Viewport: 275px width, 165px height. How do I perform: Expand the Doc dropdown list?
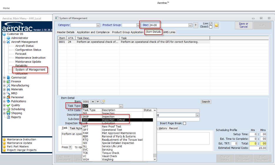pyautogui.click(x=190, y=25)
